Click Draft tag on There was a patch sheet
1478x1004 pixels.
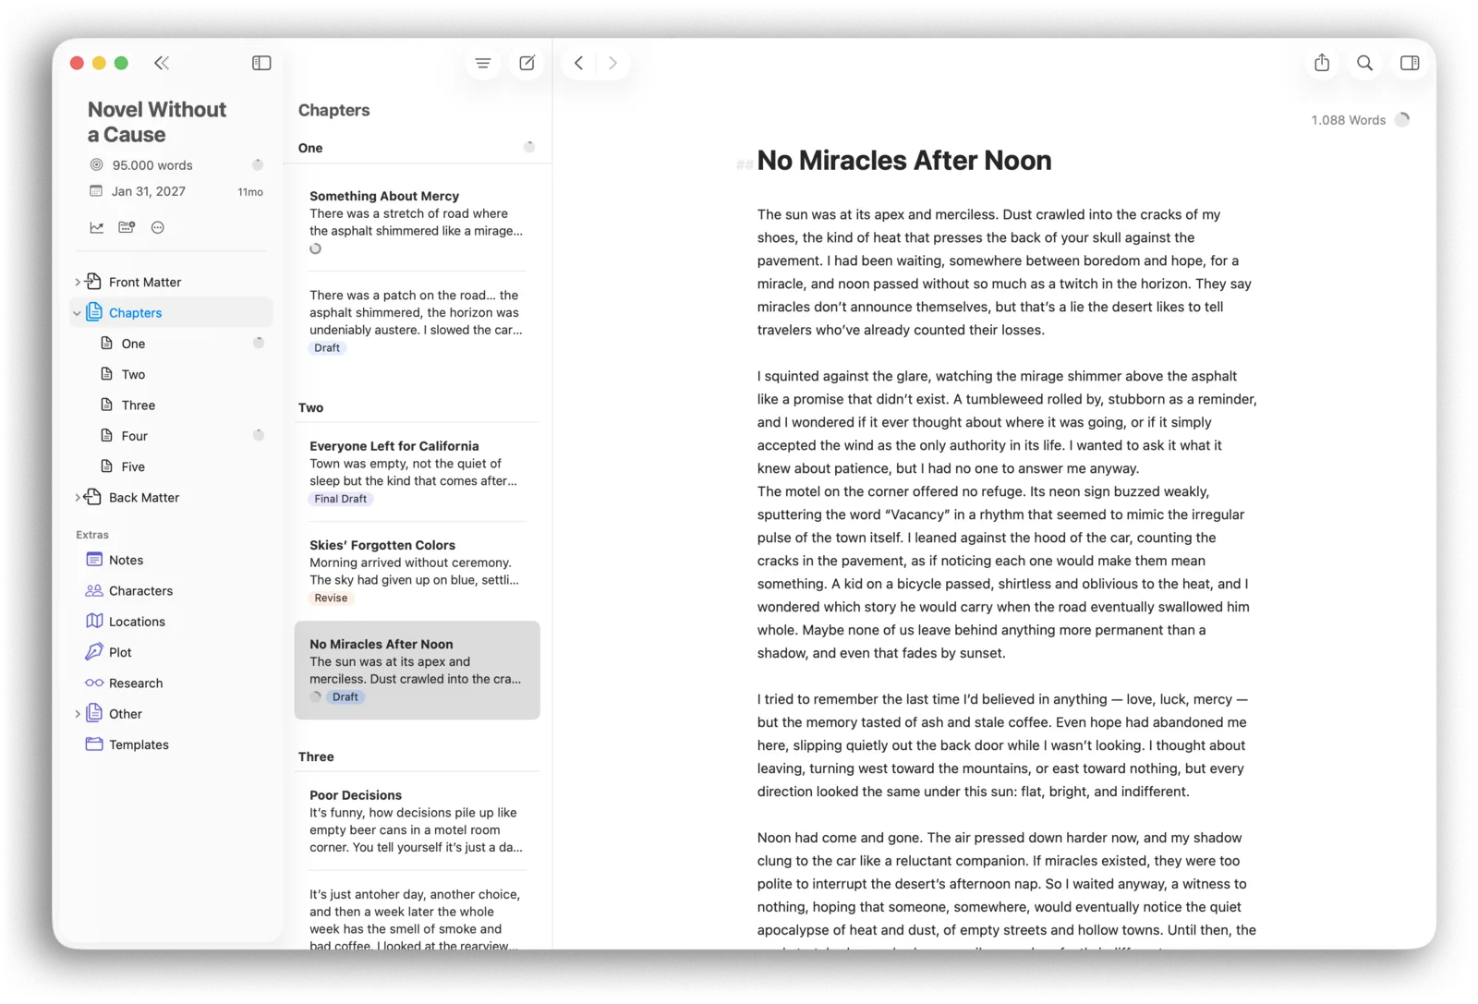[327, 347]
